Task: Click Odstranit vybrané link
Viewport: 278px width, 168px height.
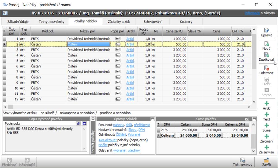Action: (x=119, y=150)
